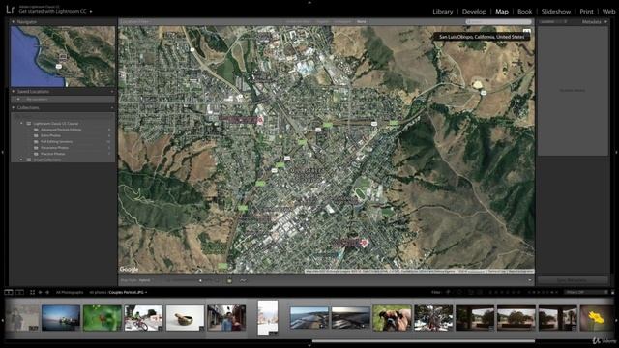Click the flagged filter icon

448,292
